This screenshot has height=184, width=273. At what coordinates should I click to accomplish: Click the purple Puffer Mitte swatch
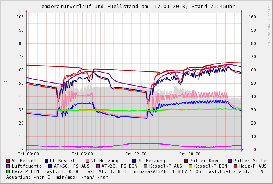pos(230,161)
